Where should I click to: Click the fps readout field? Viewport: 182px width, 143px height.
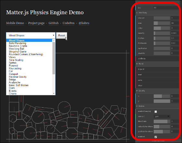point(166,8)
